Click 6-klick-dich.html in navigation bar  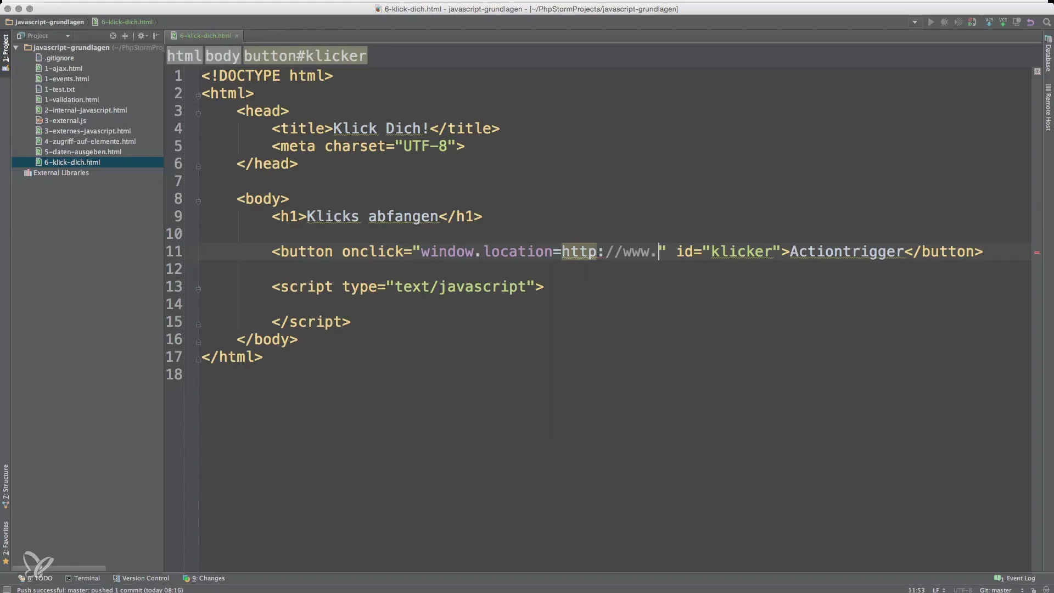pyautogui.click(x=122, y=22)
